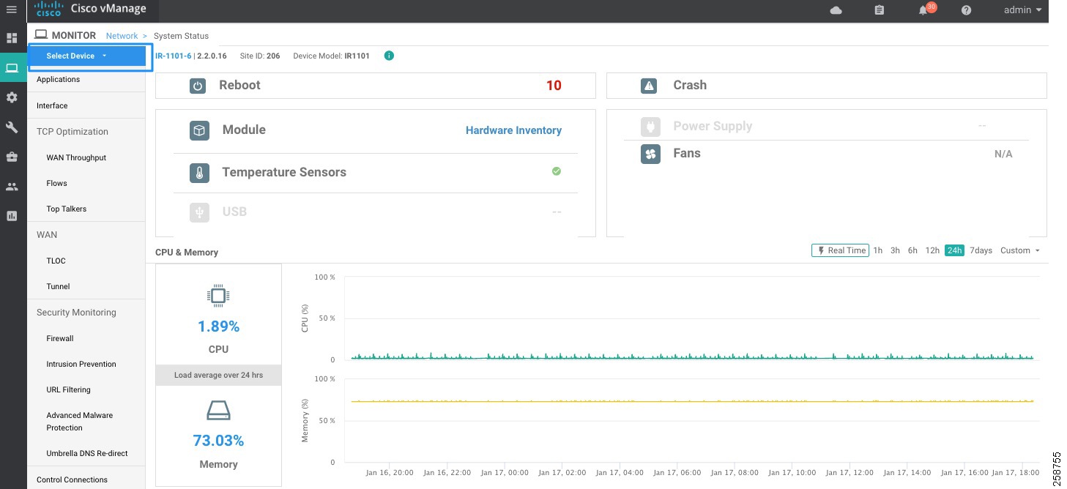The image size is (1067, 489).
Task: Open Control Connections in sidebar
Action: 72,479
